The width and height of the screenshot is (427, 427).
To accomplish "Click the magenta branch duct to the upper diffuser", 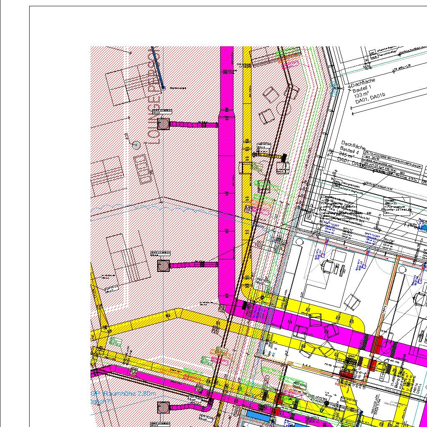I will click(x=193, y=124).
